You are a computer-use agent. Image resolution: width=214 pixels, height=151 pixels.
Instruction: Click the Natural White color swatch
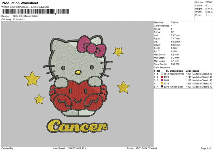tap(162, 74)
